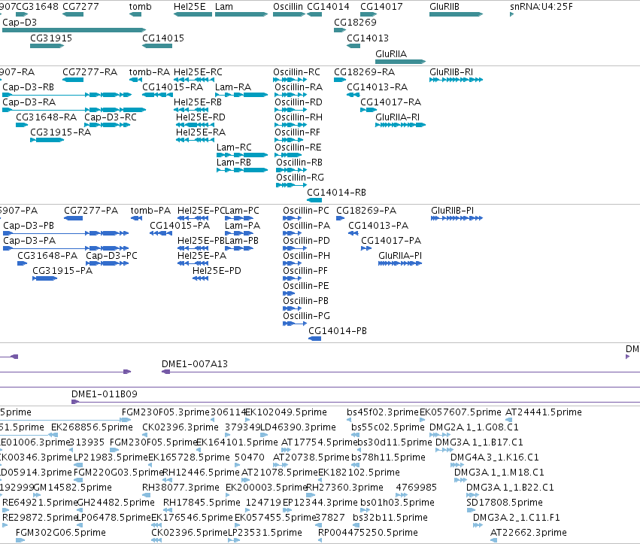
Task: Select transcript Oscillin-RH
Action: pyautogui.click(x=299, y=117)
